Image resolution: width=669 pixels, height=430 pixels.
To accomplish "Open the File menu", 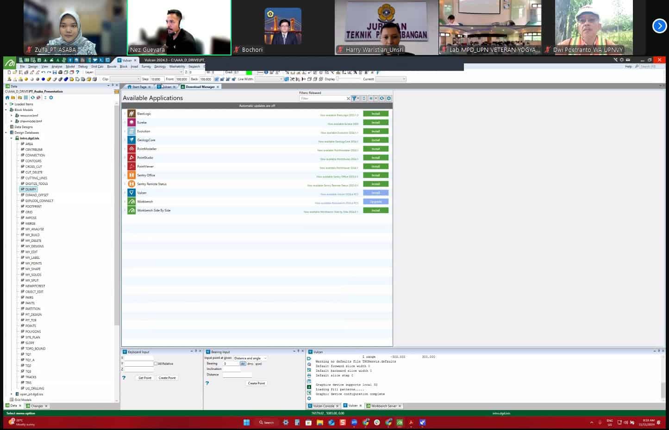I will 22,67.
